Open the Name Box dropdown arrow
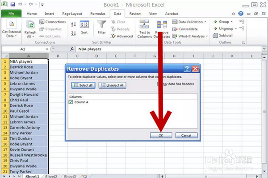Viewport: 268px width, 178px height. [47, 49]
